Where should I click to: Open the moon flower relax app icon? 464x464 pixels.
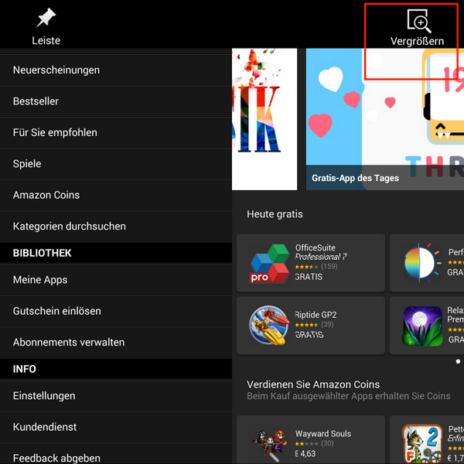point(422,326)
